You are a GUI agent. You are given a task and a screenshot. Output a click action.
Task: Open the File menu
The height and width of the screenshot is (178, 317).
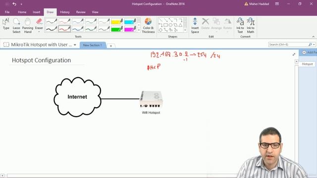[x=7, y=12]
